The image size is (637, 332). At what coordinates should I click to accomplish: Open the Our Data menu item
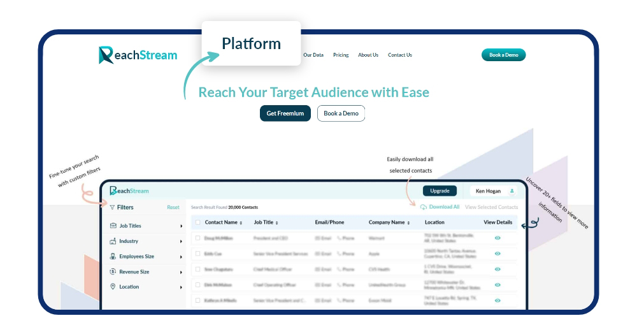313,55
